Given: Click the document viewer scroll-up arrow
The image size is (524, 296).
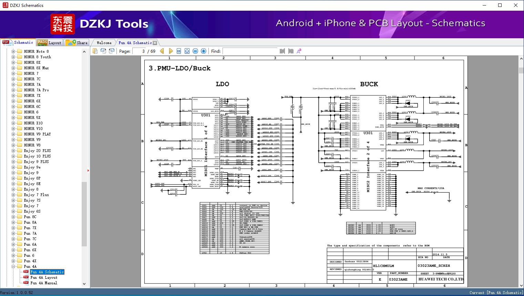Looking at the screenshot, I should [521, 59].
